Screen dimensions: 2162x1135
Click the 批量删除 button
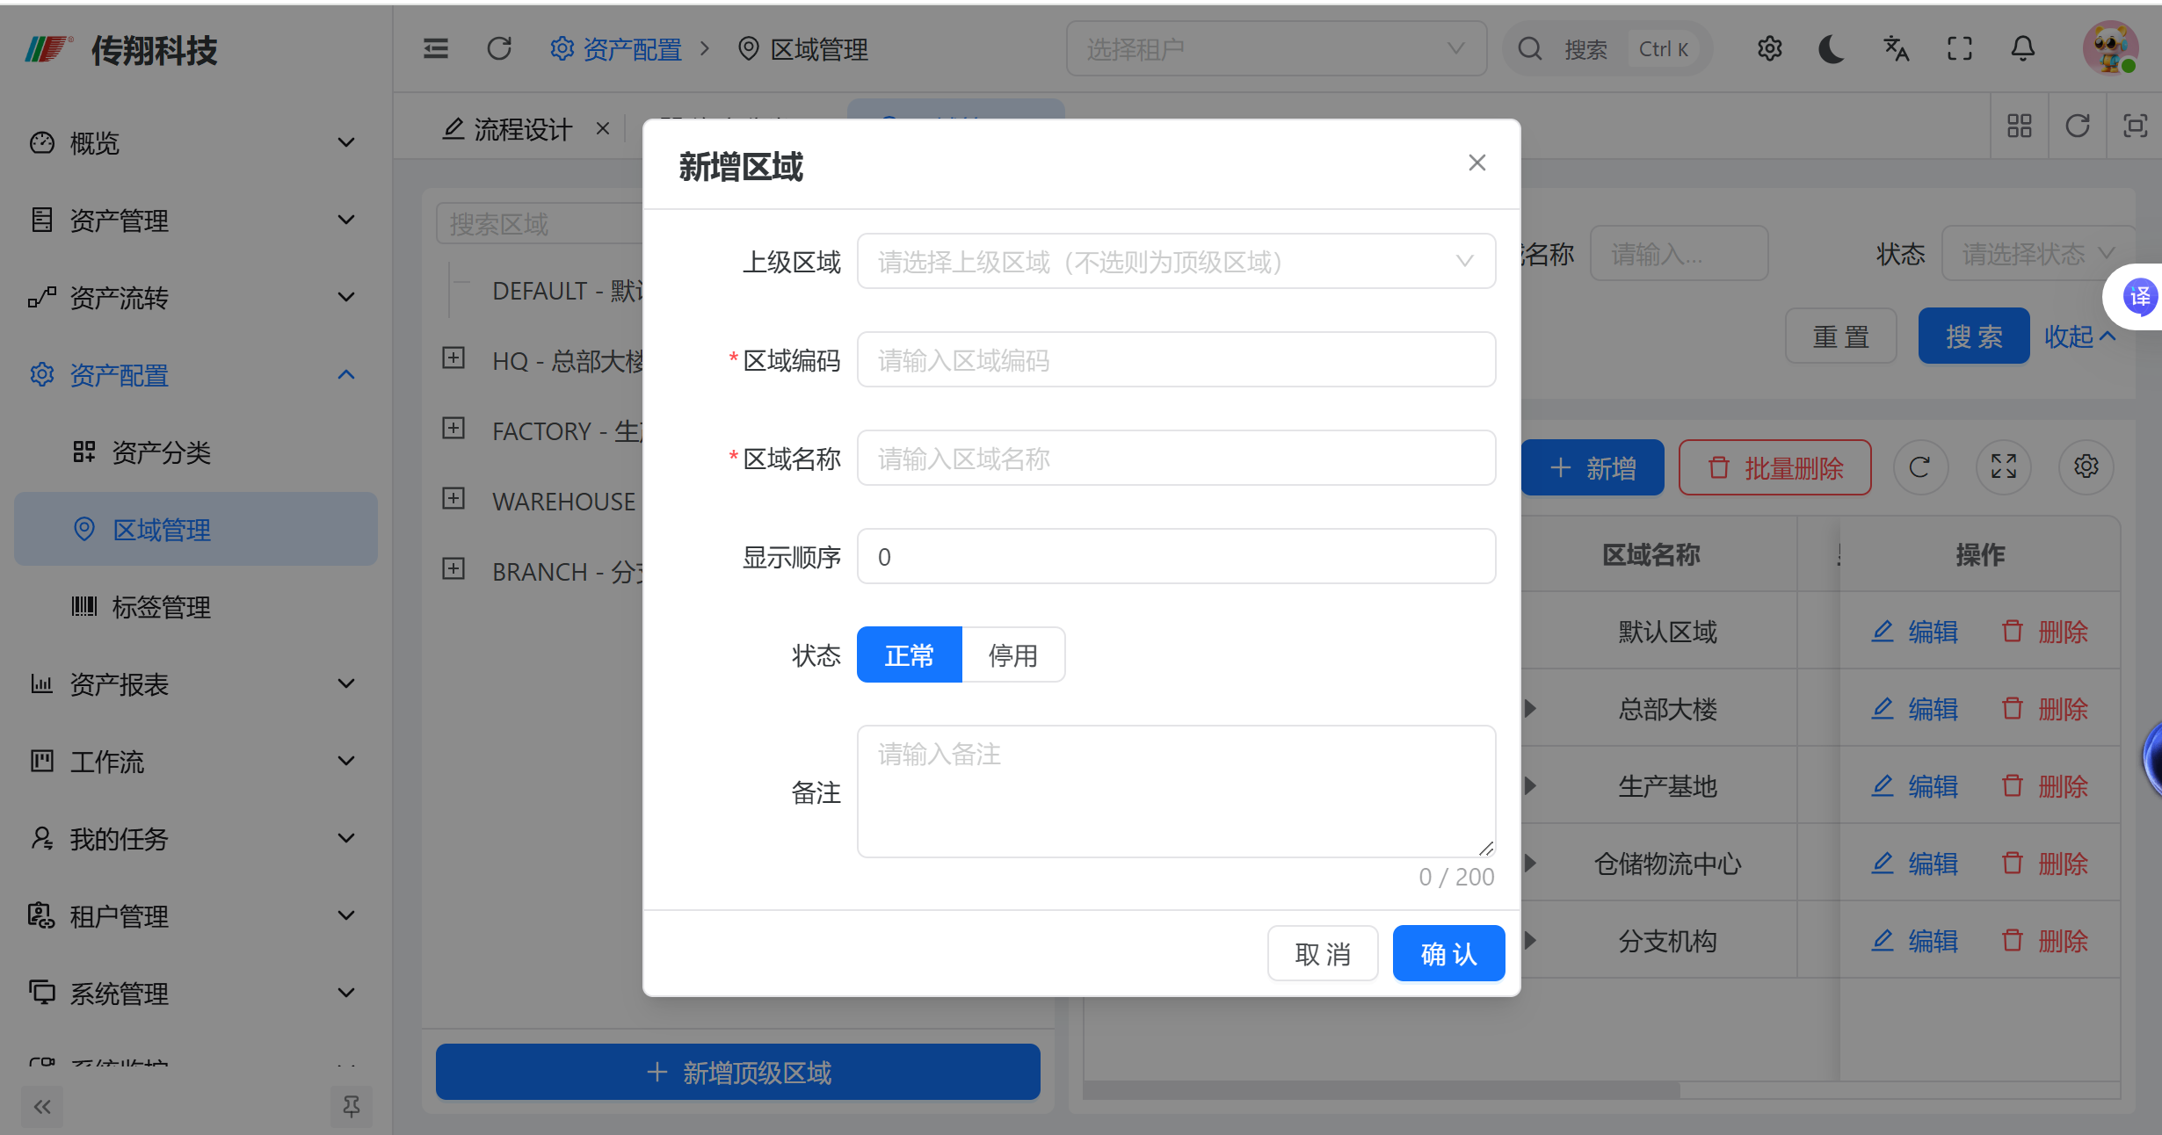(x=1775, y=467)
